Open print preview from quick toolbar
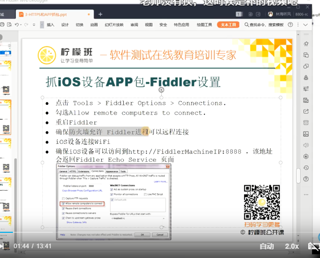Screen dimensions: 320x258 tap(9, 25)
